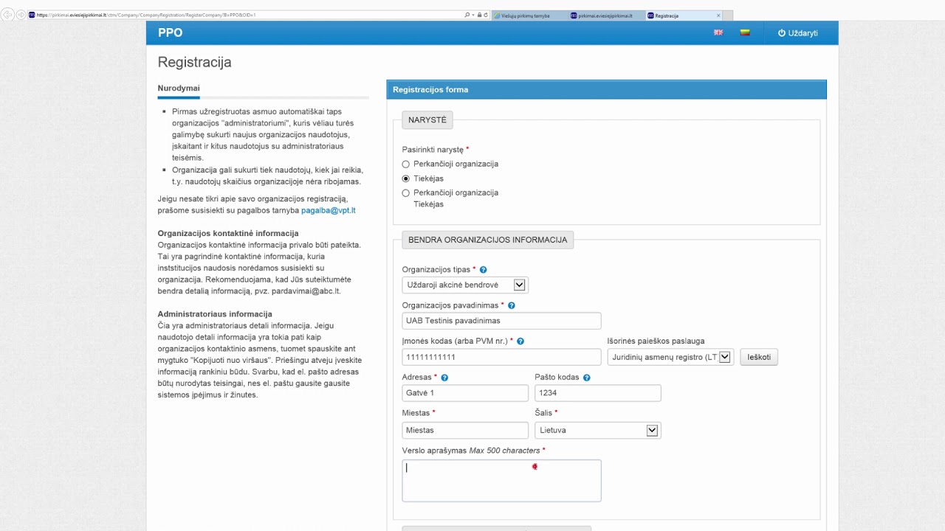Click the Uždaryti button

pos(797,33)
